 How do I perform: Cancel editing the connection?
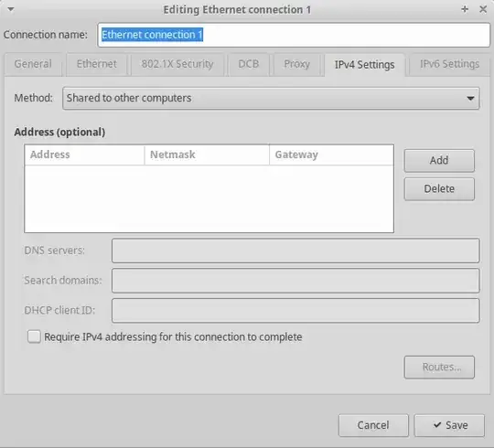pos(373,425)
